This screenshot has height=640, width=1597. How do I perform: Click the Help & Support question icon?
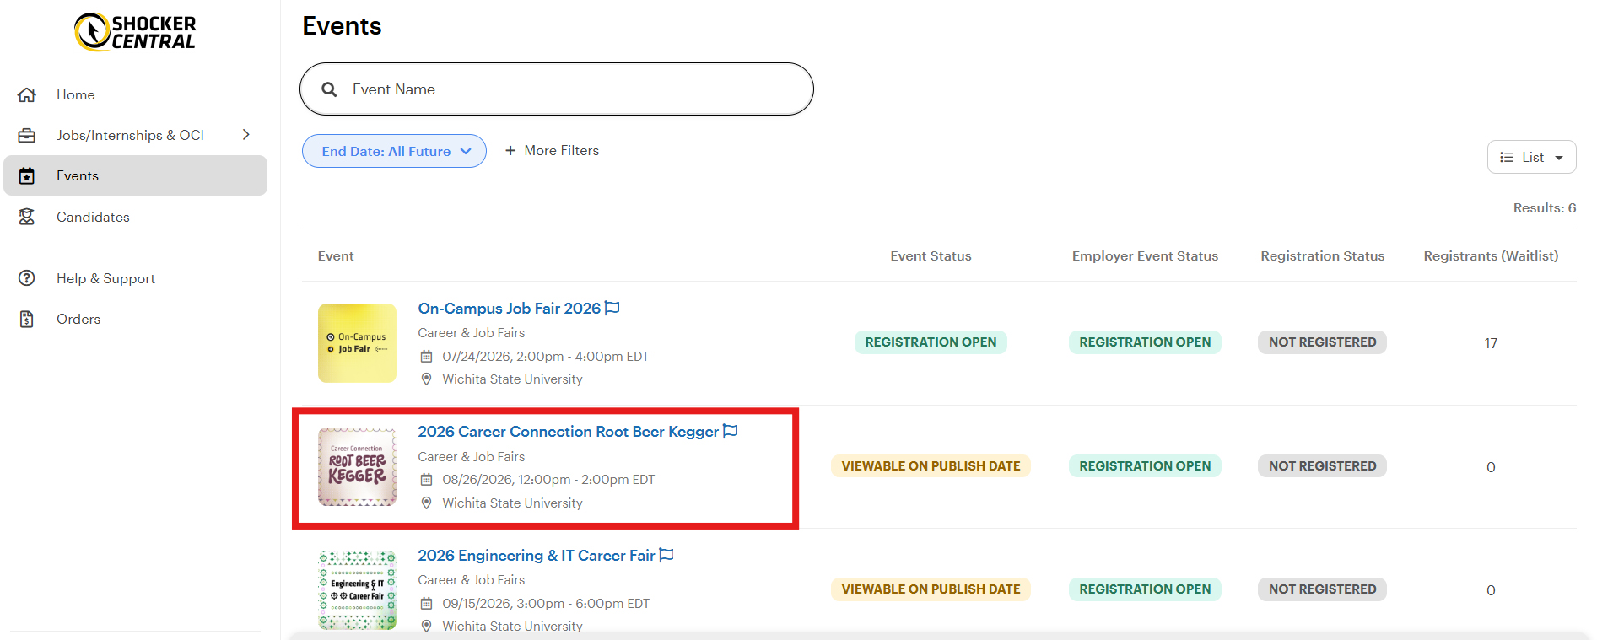click(x=27, y=278)
